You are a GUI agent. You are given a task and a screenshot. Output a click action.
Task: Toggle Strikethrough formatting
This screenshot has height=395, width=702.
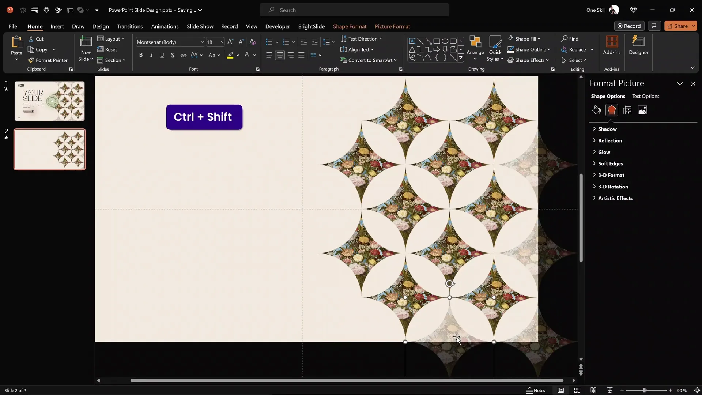pyautogui.click(x=184, y=55)
